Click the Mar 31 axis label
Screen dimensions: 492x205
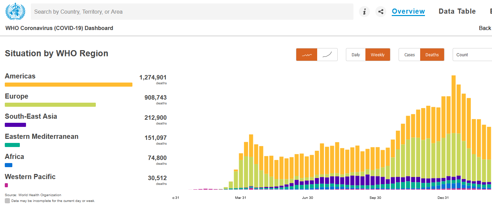pos(241,198)
